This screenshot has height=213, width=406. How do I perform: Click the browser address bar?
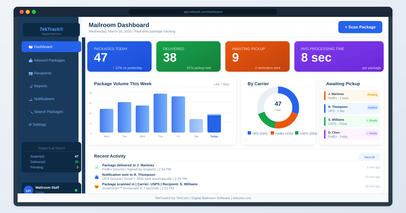pos(203,12)
